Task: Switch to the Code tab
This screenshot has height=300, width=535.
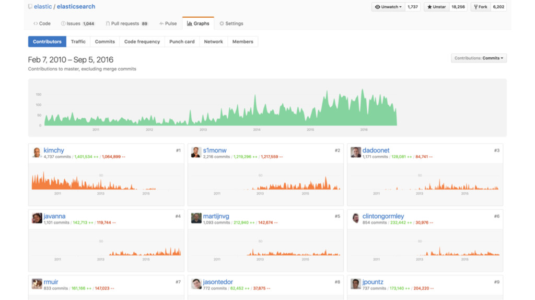Action: [x=42, y=23]
